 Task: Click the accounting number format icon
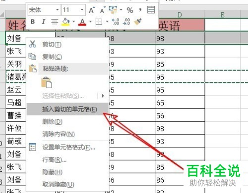tap(113, 9)
